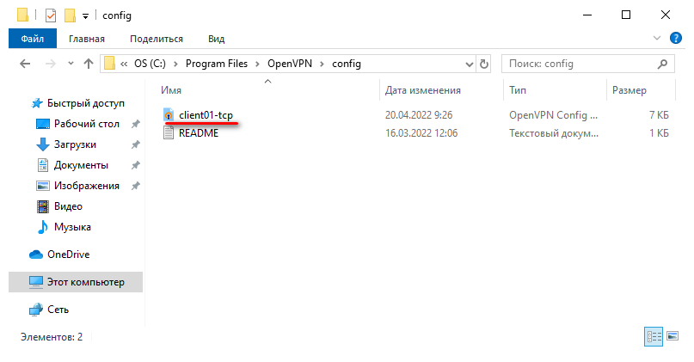Click the Desktop monitor icon in sidebar
This screenshot has height=362, width=694.
(x=43, y=124)
